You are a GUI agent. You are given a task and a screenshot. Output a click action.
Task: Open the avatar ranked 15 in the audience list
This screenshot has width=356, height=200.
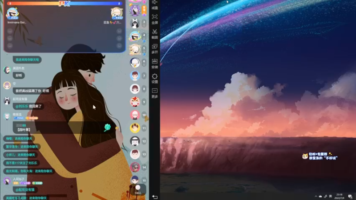coord(135,180)
